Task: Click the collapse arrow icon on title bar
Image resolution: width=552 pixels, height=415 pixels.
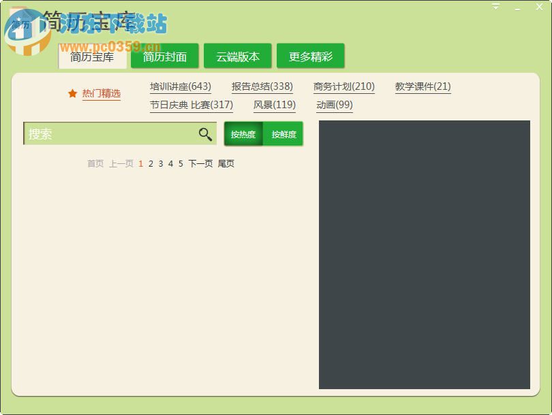Action: point(495,7)
